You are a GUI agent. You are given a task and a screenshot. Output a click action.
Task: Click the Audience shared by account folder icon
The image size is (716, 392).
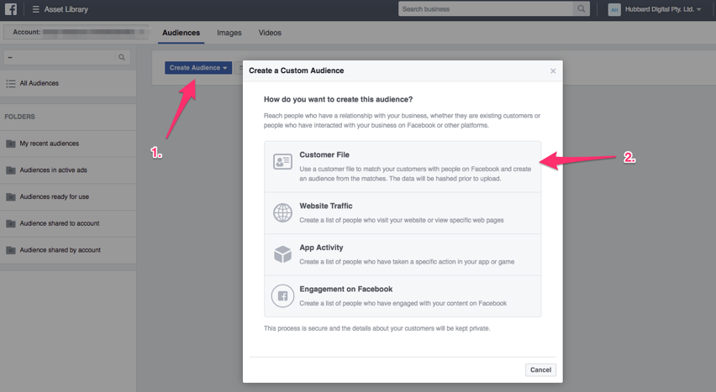point(10,250)
